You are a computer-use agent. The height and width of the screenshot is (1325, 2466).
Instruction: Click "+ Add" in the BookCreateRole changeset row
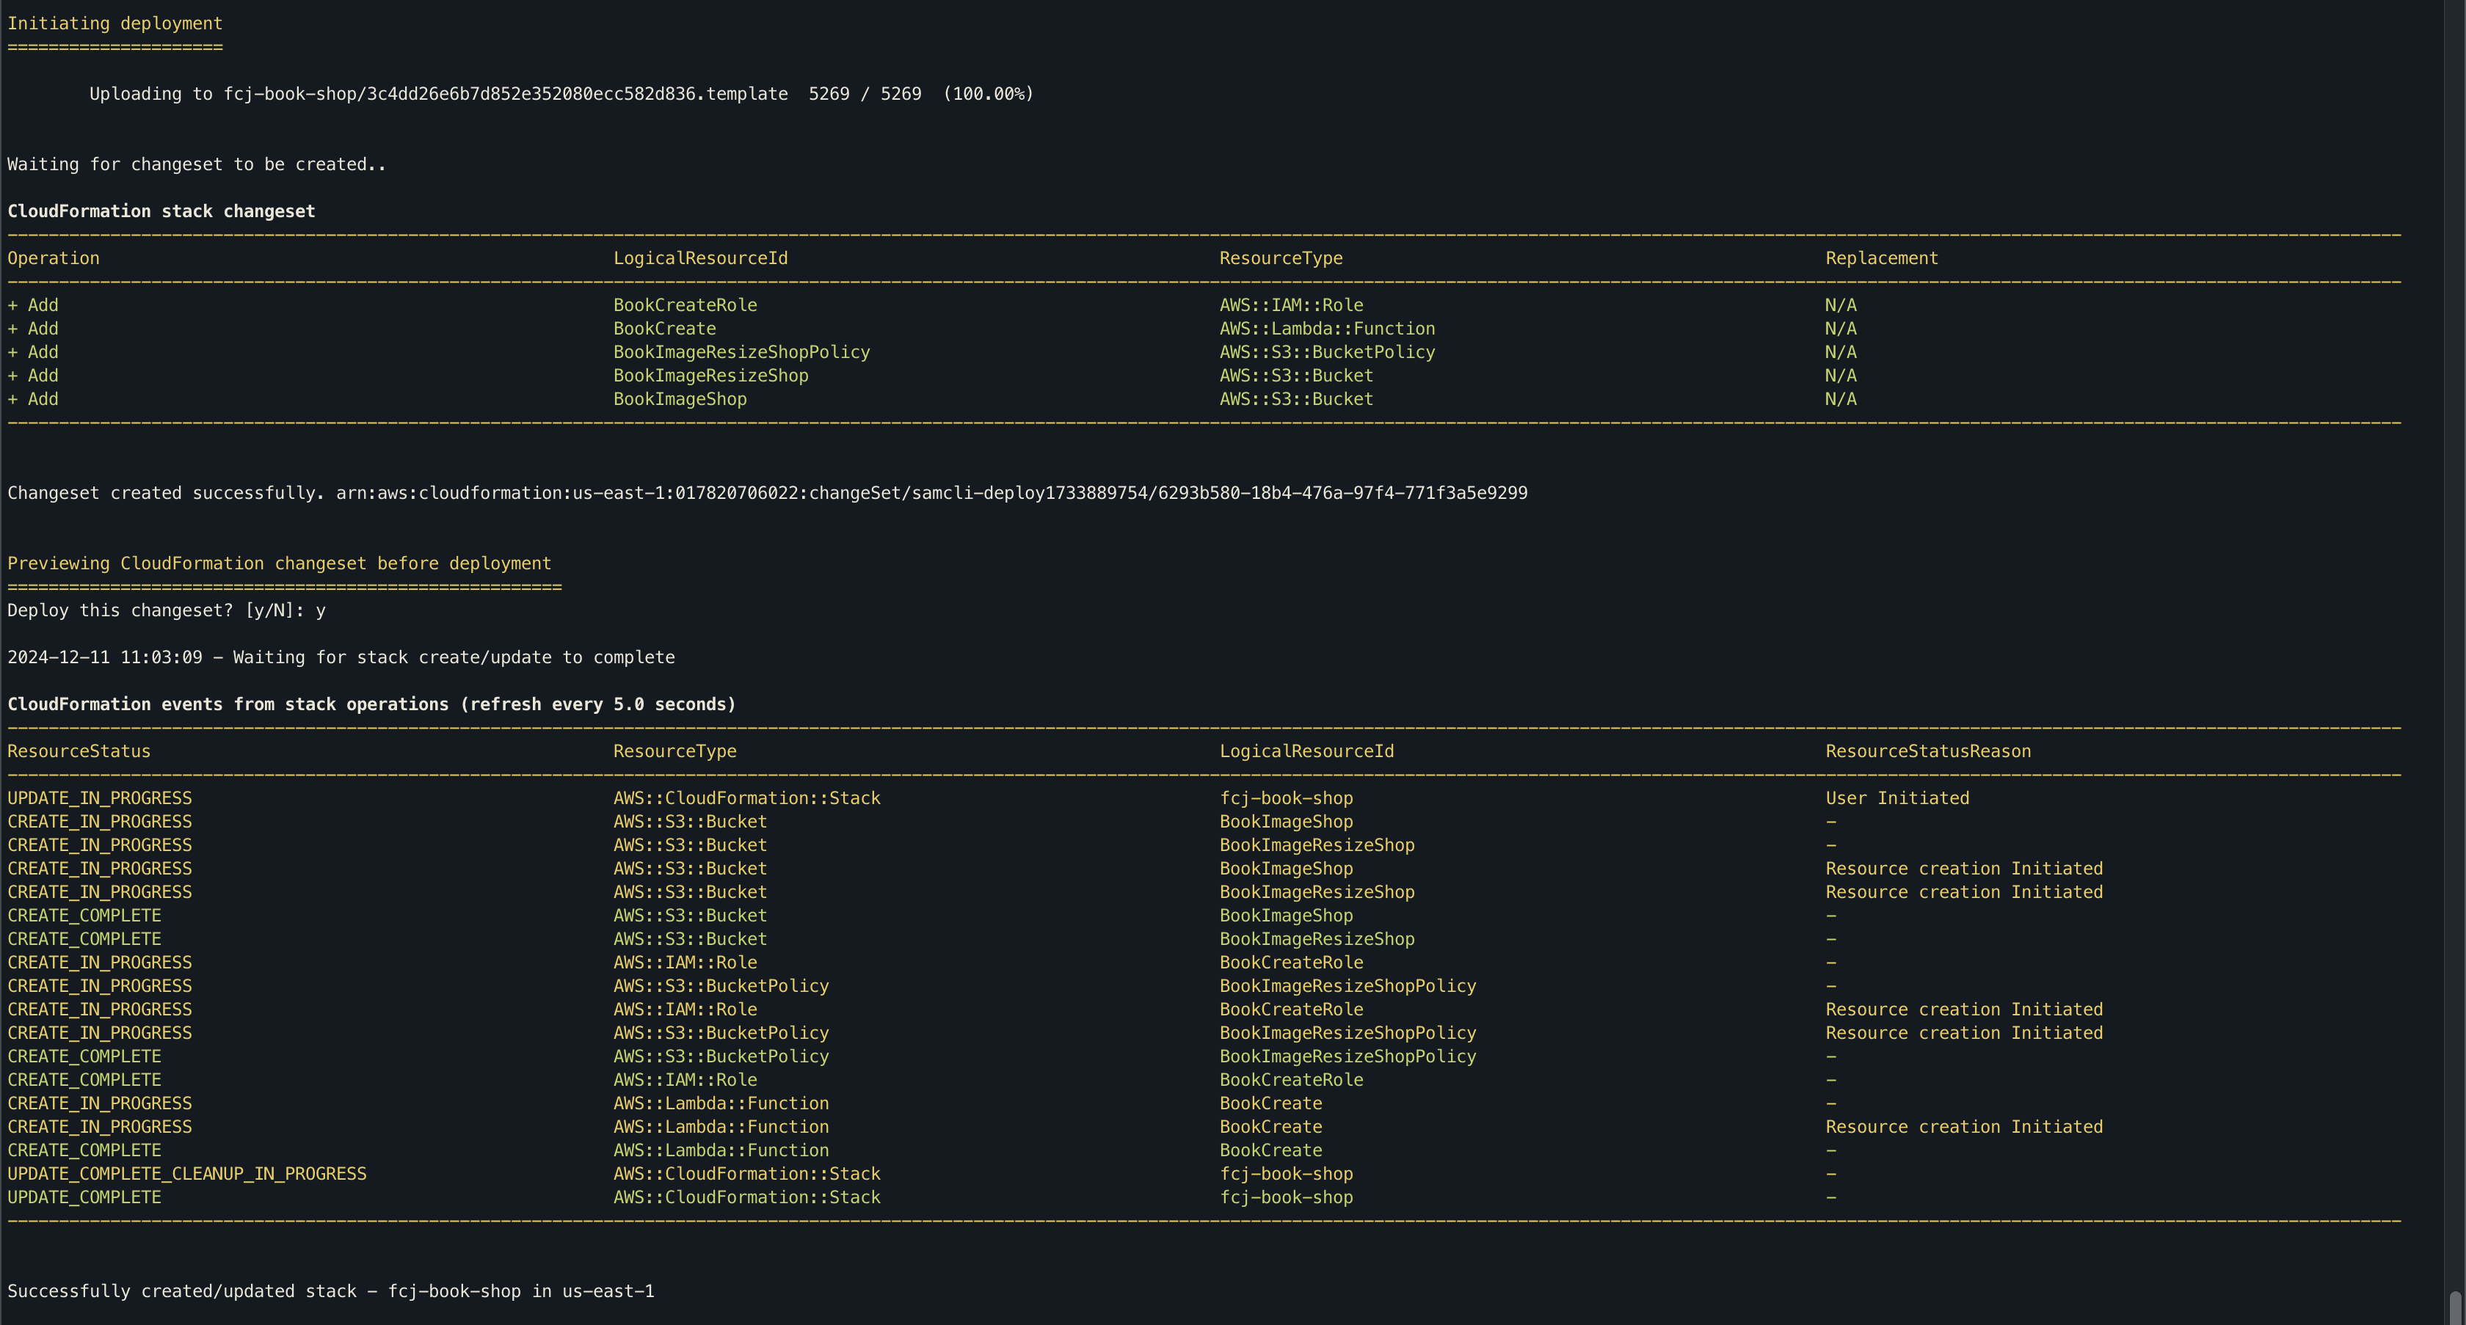pyautogui.click(x=32, y=305)
